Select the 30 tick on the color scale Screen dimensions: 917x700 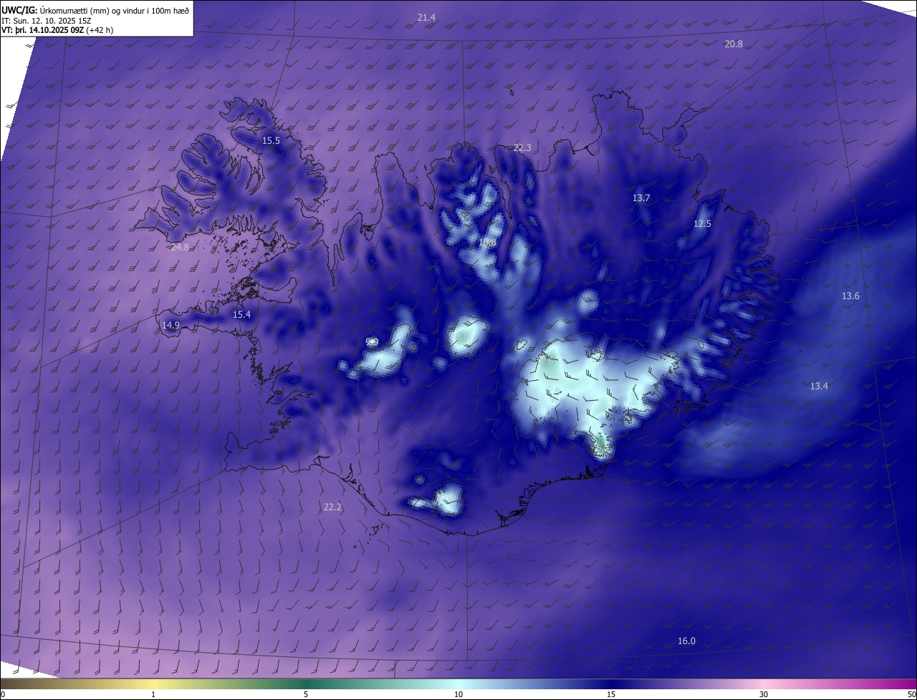[x=764, y=694]
